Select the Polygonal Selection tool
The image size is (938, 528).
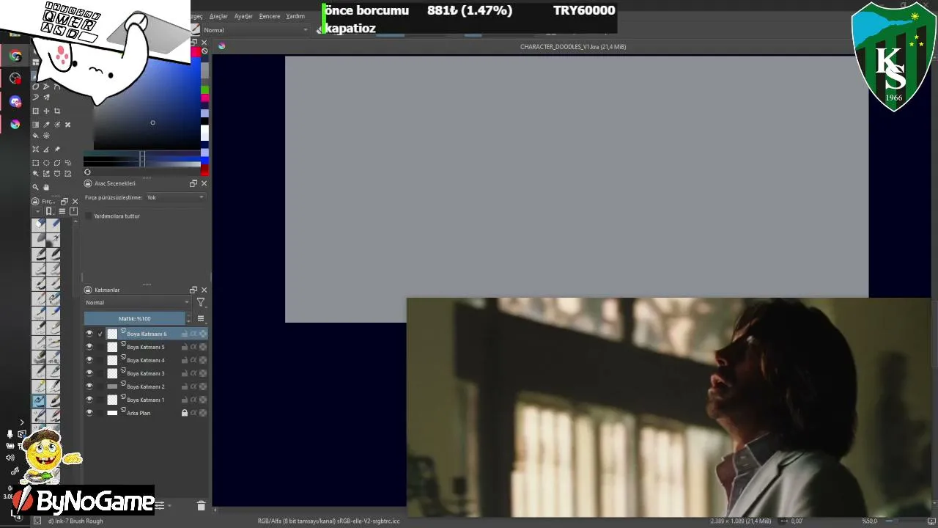click(57, 163)
